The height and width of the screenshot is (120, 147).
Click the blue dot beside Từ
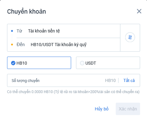(12, 31)
